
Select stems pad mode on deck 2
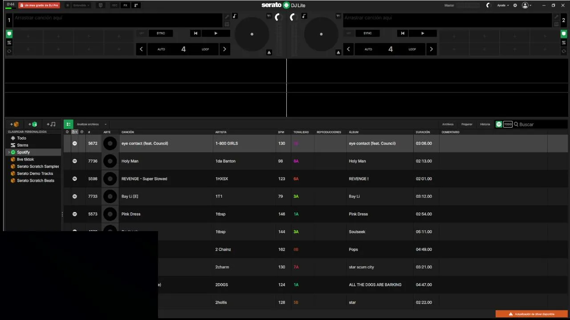tap(564, 43)
